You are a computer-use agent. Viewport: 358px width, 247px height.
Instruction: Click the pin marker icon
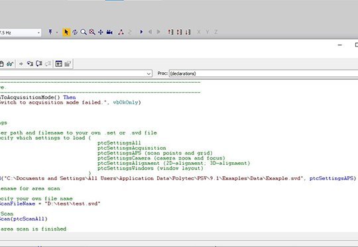[50, 32]
